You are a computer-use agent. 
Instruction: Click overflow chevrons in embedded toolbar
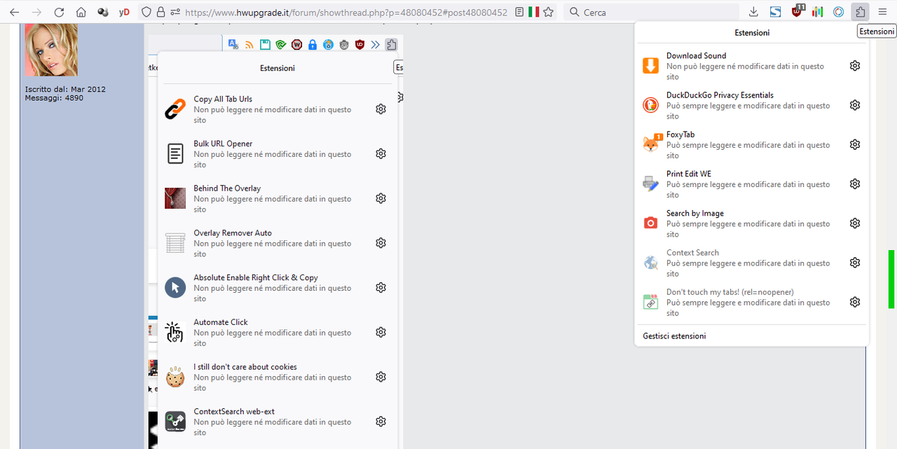click(376, 45)
